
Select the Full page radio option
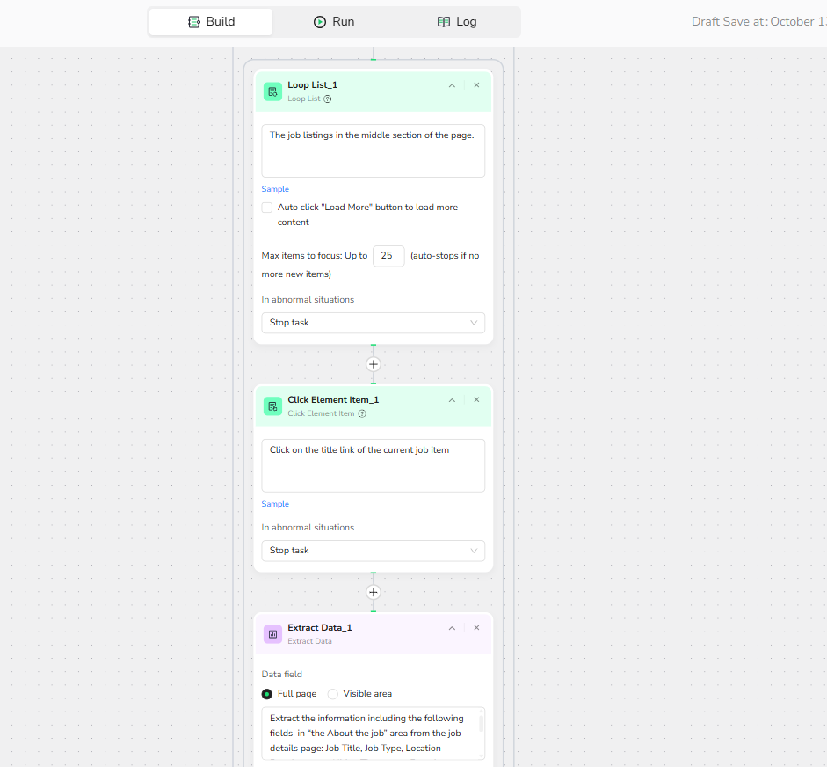click(x=267, y=694)
